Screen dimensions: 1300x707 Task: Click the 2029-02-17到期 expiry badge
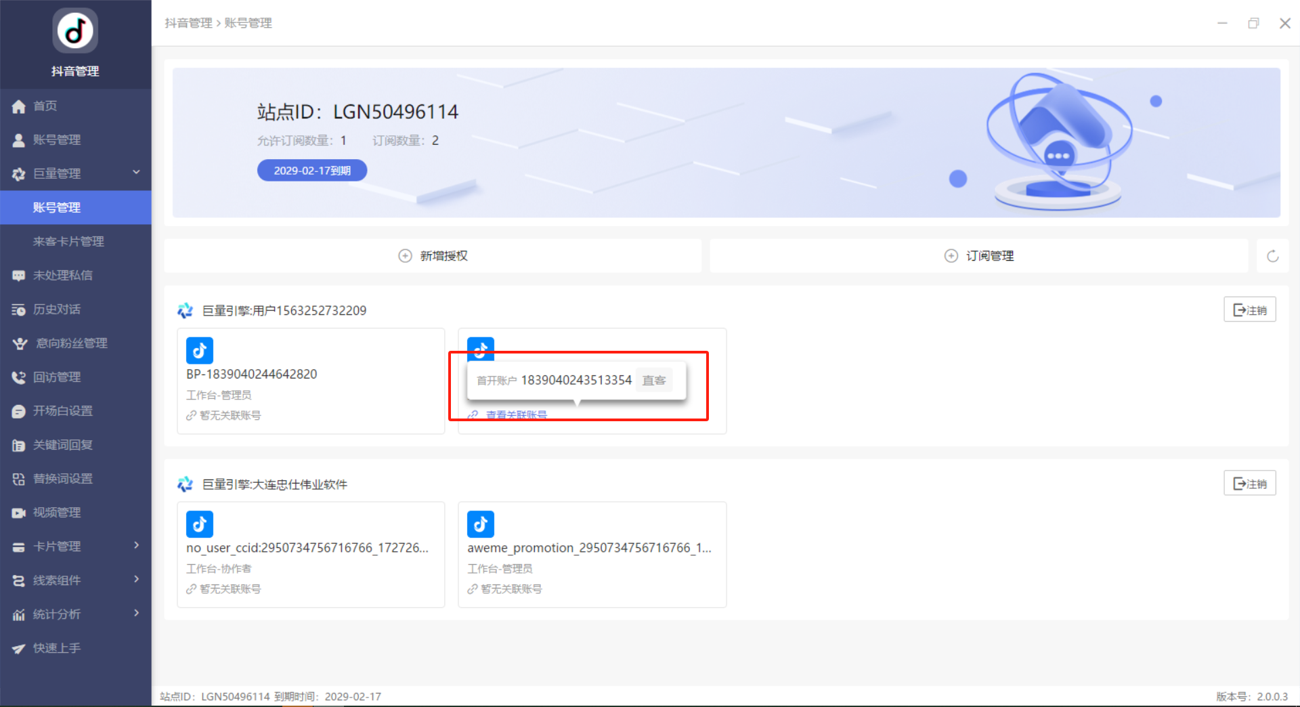312,171
